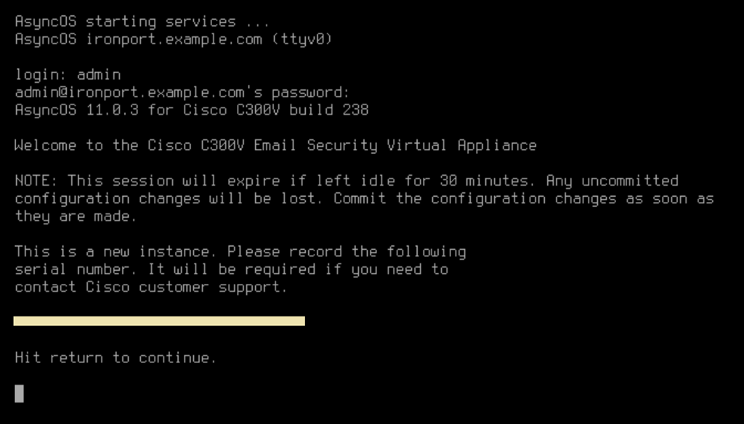
Task: Click 'contact Cisco customer support.' text
Action: [x=151, y=287]
